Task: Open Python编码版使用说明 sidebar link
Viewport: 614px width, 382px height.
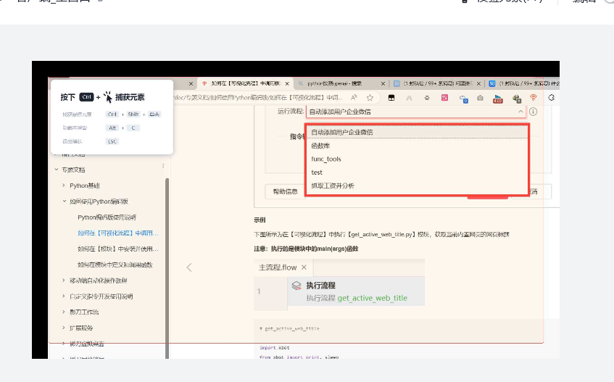Action: [x=107, y=217]
